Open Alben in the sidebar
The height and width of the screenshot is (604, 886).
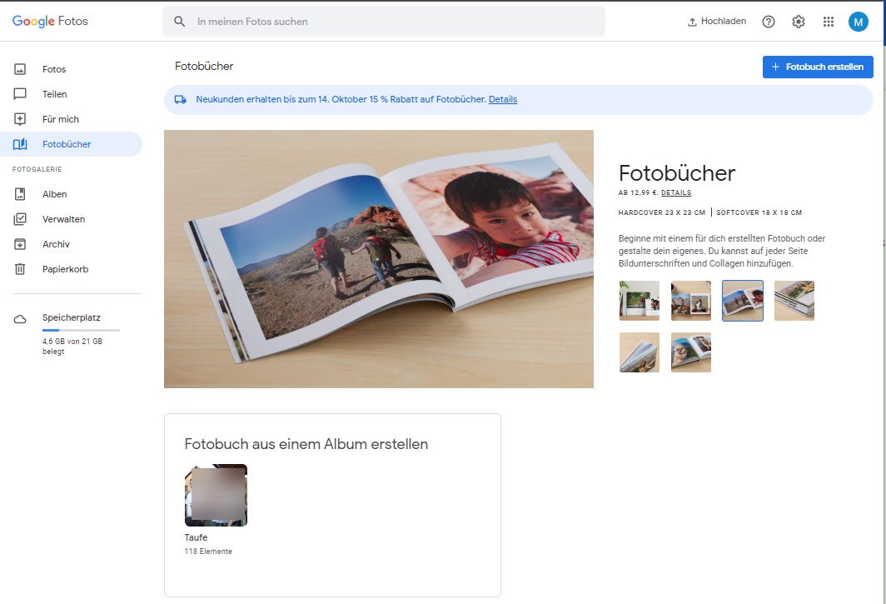click(72, 194)
